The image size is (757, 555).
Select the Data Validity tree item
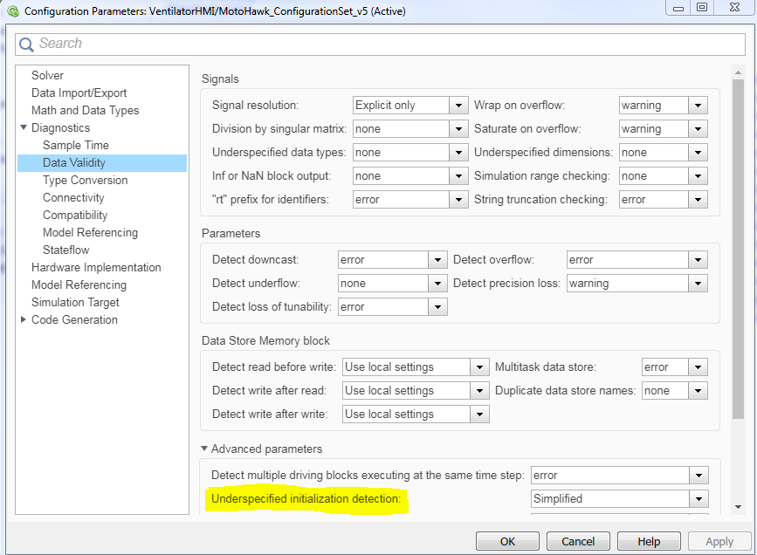point(102,162)
